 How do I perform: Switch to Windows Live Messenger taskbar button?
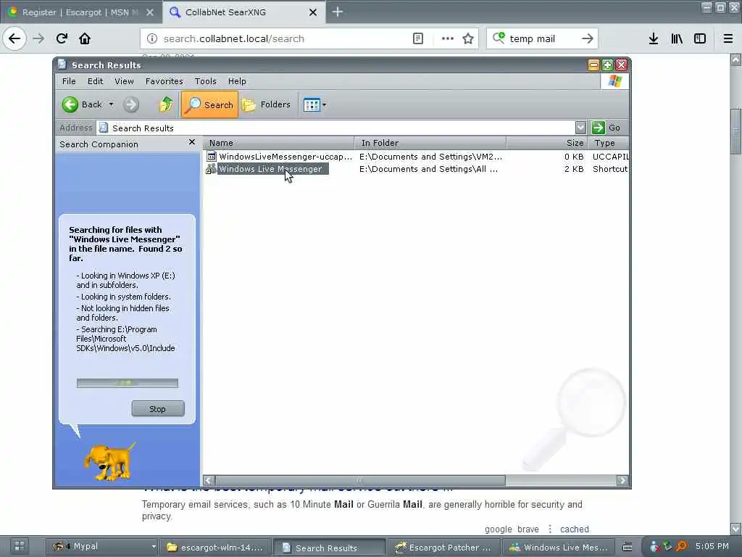(x=559, y=547)
